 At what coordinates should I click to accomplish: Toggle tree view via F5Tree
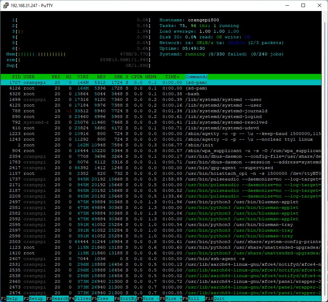100,298
